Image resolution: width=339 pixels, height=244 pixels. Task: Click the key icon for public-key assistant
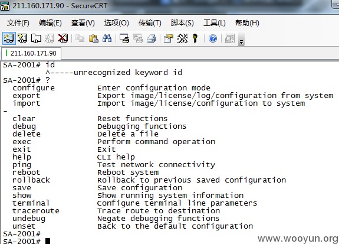click(x=195, y=38)
